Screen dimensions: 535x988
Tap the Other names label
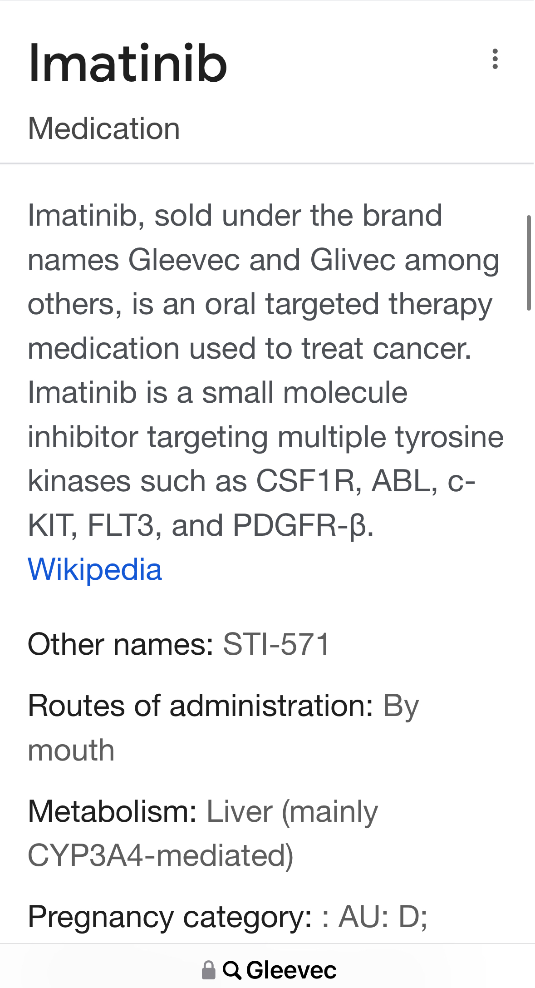coord(121,644)
